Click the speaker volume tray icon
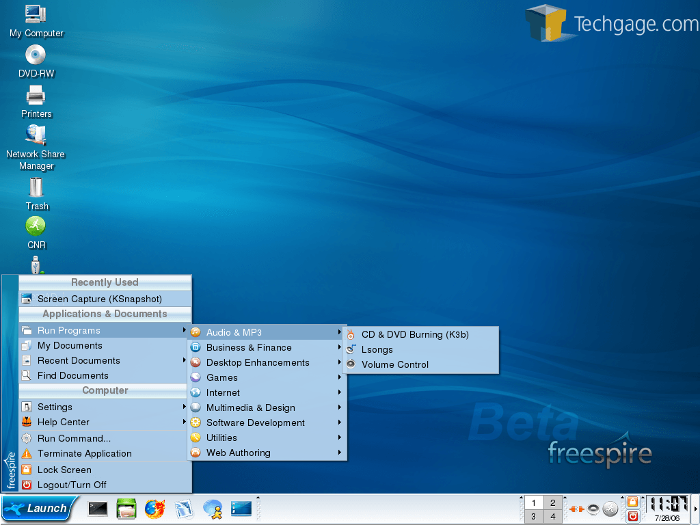 pos(593,509)
